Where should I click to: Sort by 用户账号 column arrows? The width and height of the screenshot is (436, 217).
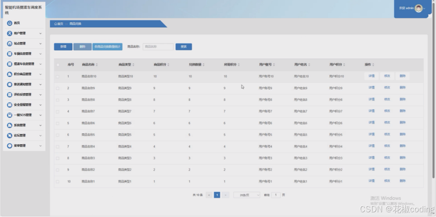274,65
